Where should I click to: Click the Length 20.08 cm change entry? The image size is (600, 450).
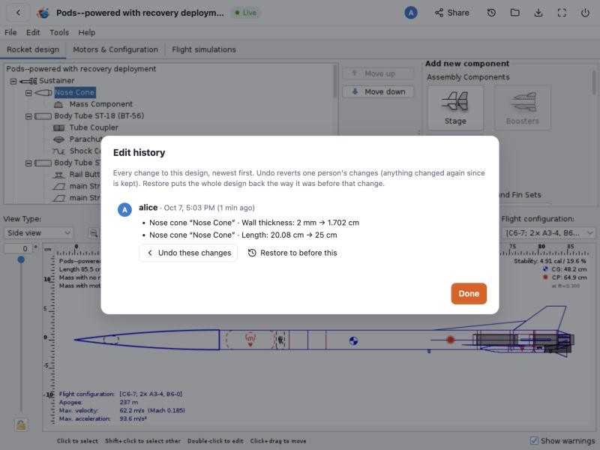[243, 235]
